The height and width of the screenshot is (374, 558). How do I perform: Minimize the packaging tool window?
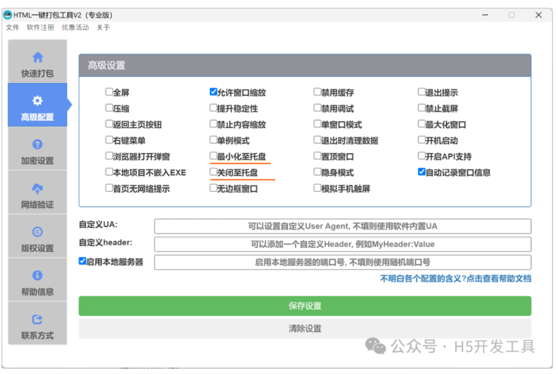(x=485, y=15)
